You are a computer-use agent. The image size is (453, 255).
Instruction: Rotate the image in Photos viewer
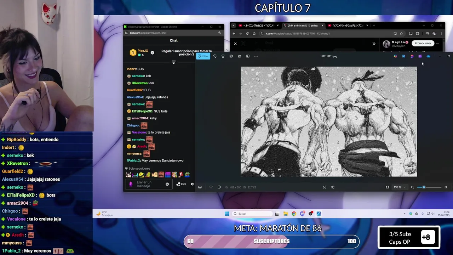click(214, 56)
